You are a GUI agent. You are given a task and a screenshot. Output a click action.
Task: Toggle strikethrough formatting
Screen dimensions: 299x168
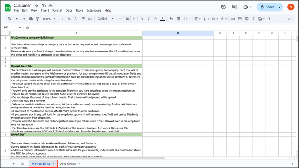(155, 19)
